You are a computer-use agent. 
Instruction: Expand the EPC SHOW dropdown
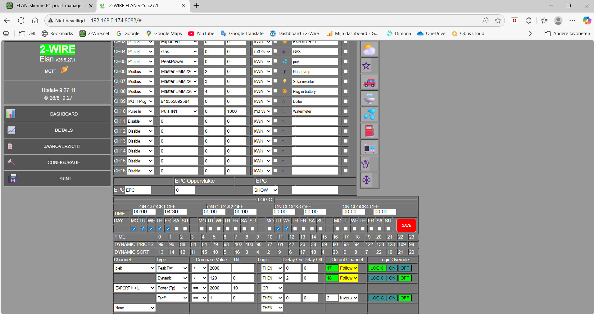(x=265, y=190)
